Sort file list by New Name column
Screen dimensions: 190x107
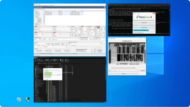(x=63, y=11)
